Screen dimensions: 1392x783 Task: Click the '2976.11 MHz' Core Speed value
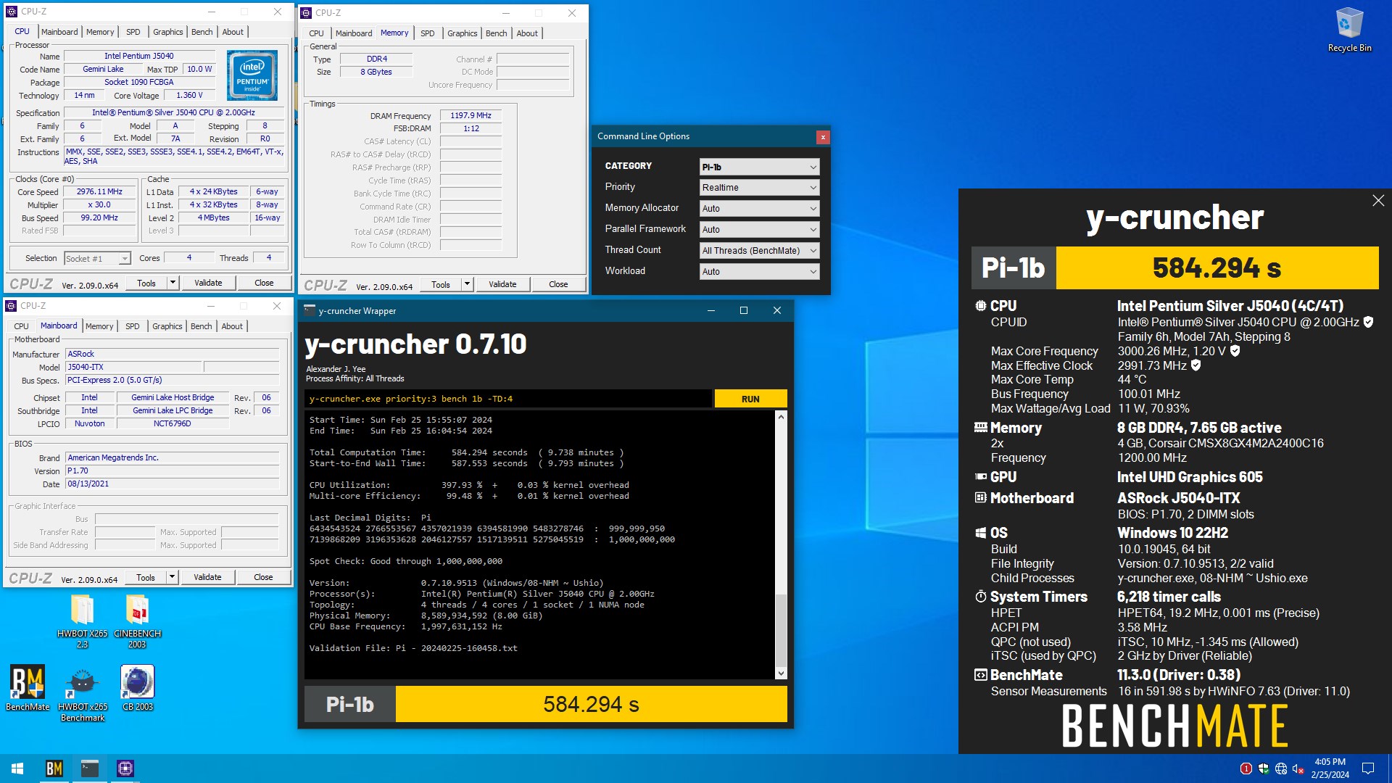(100, 192)
